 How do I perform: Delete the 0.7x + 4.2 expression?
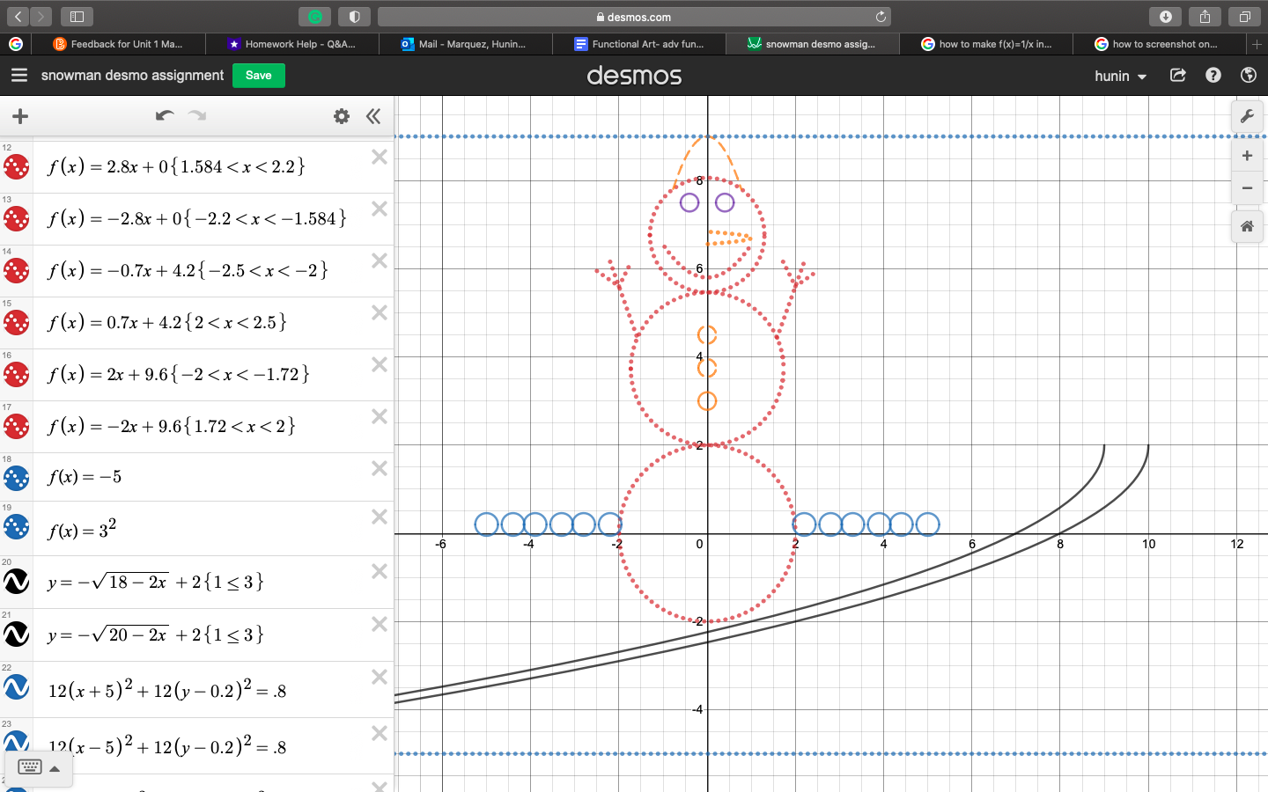[x=380, y=312]
